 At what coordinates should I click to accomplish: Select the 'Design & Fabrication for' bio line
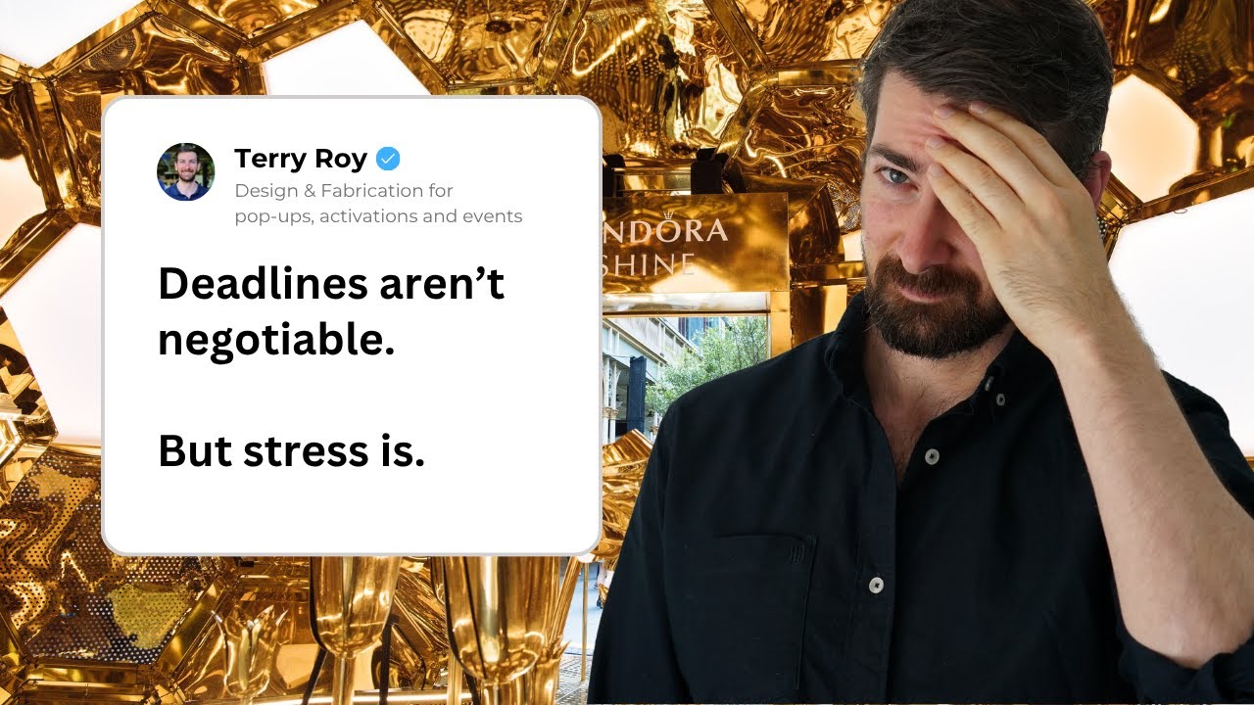point(343,190)
